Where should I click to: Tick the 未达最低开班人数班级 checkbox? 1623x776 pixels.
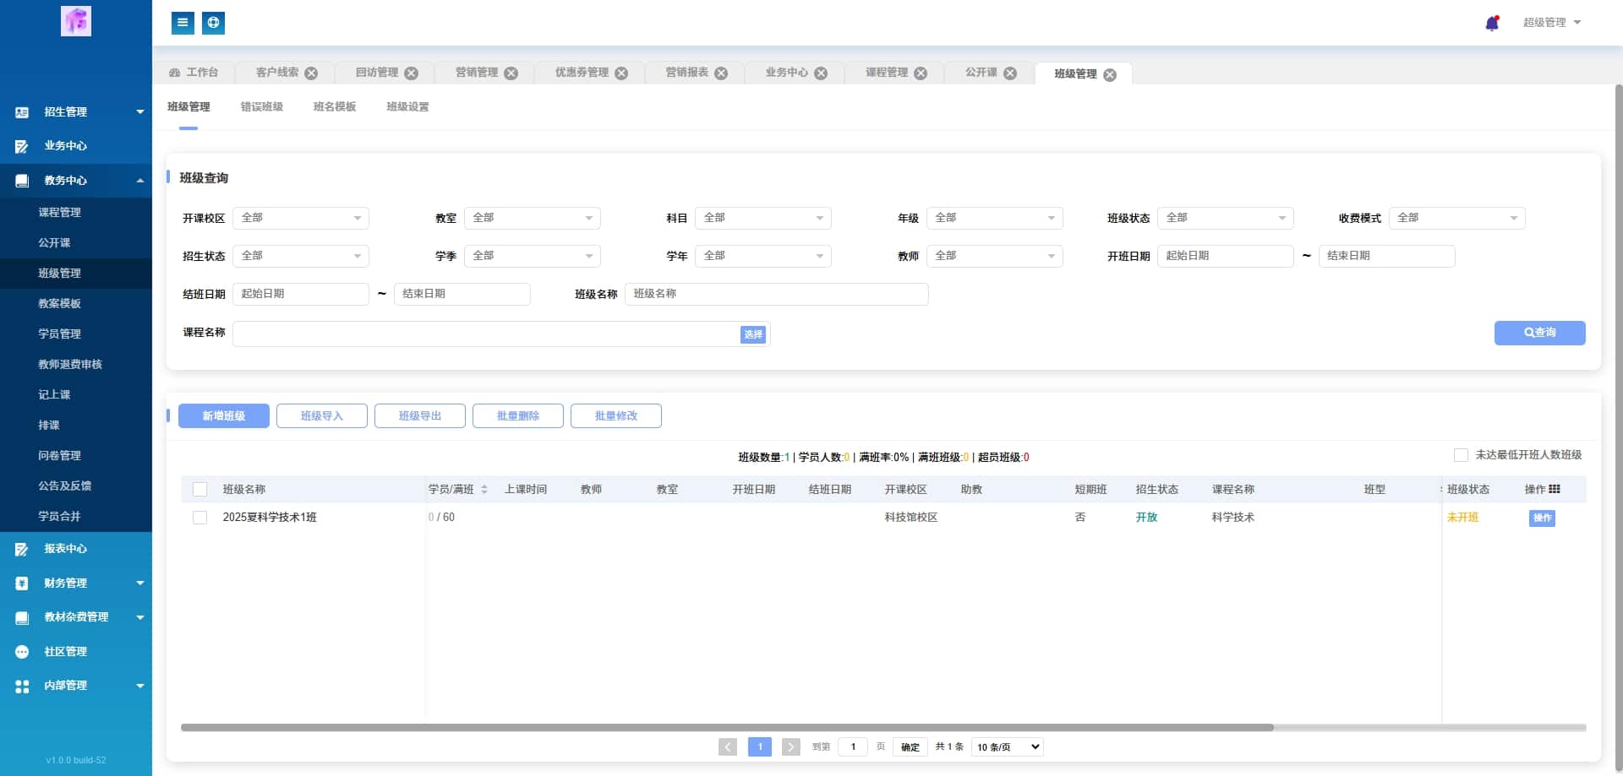click(x=1461, y=455)
